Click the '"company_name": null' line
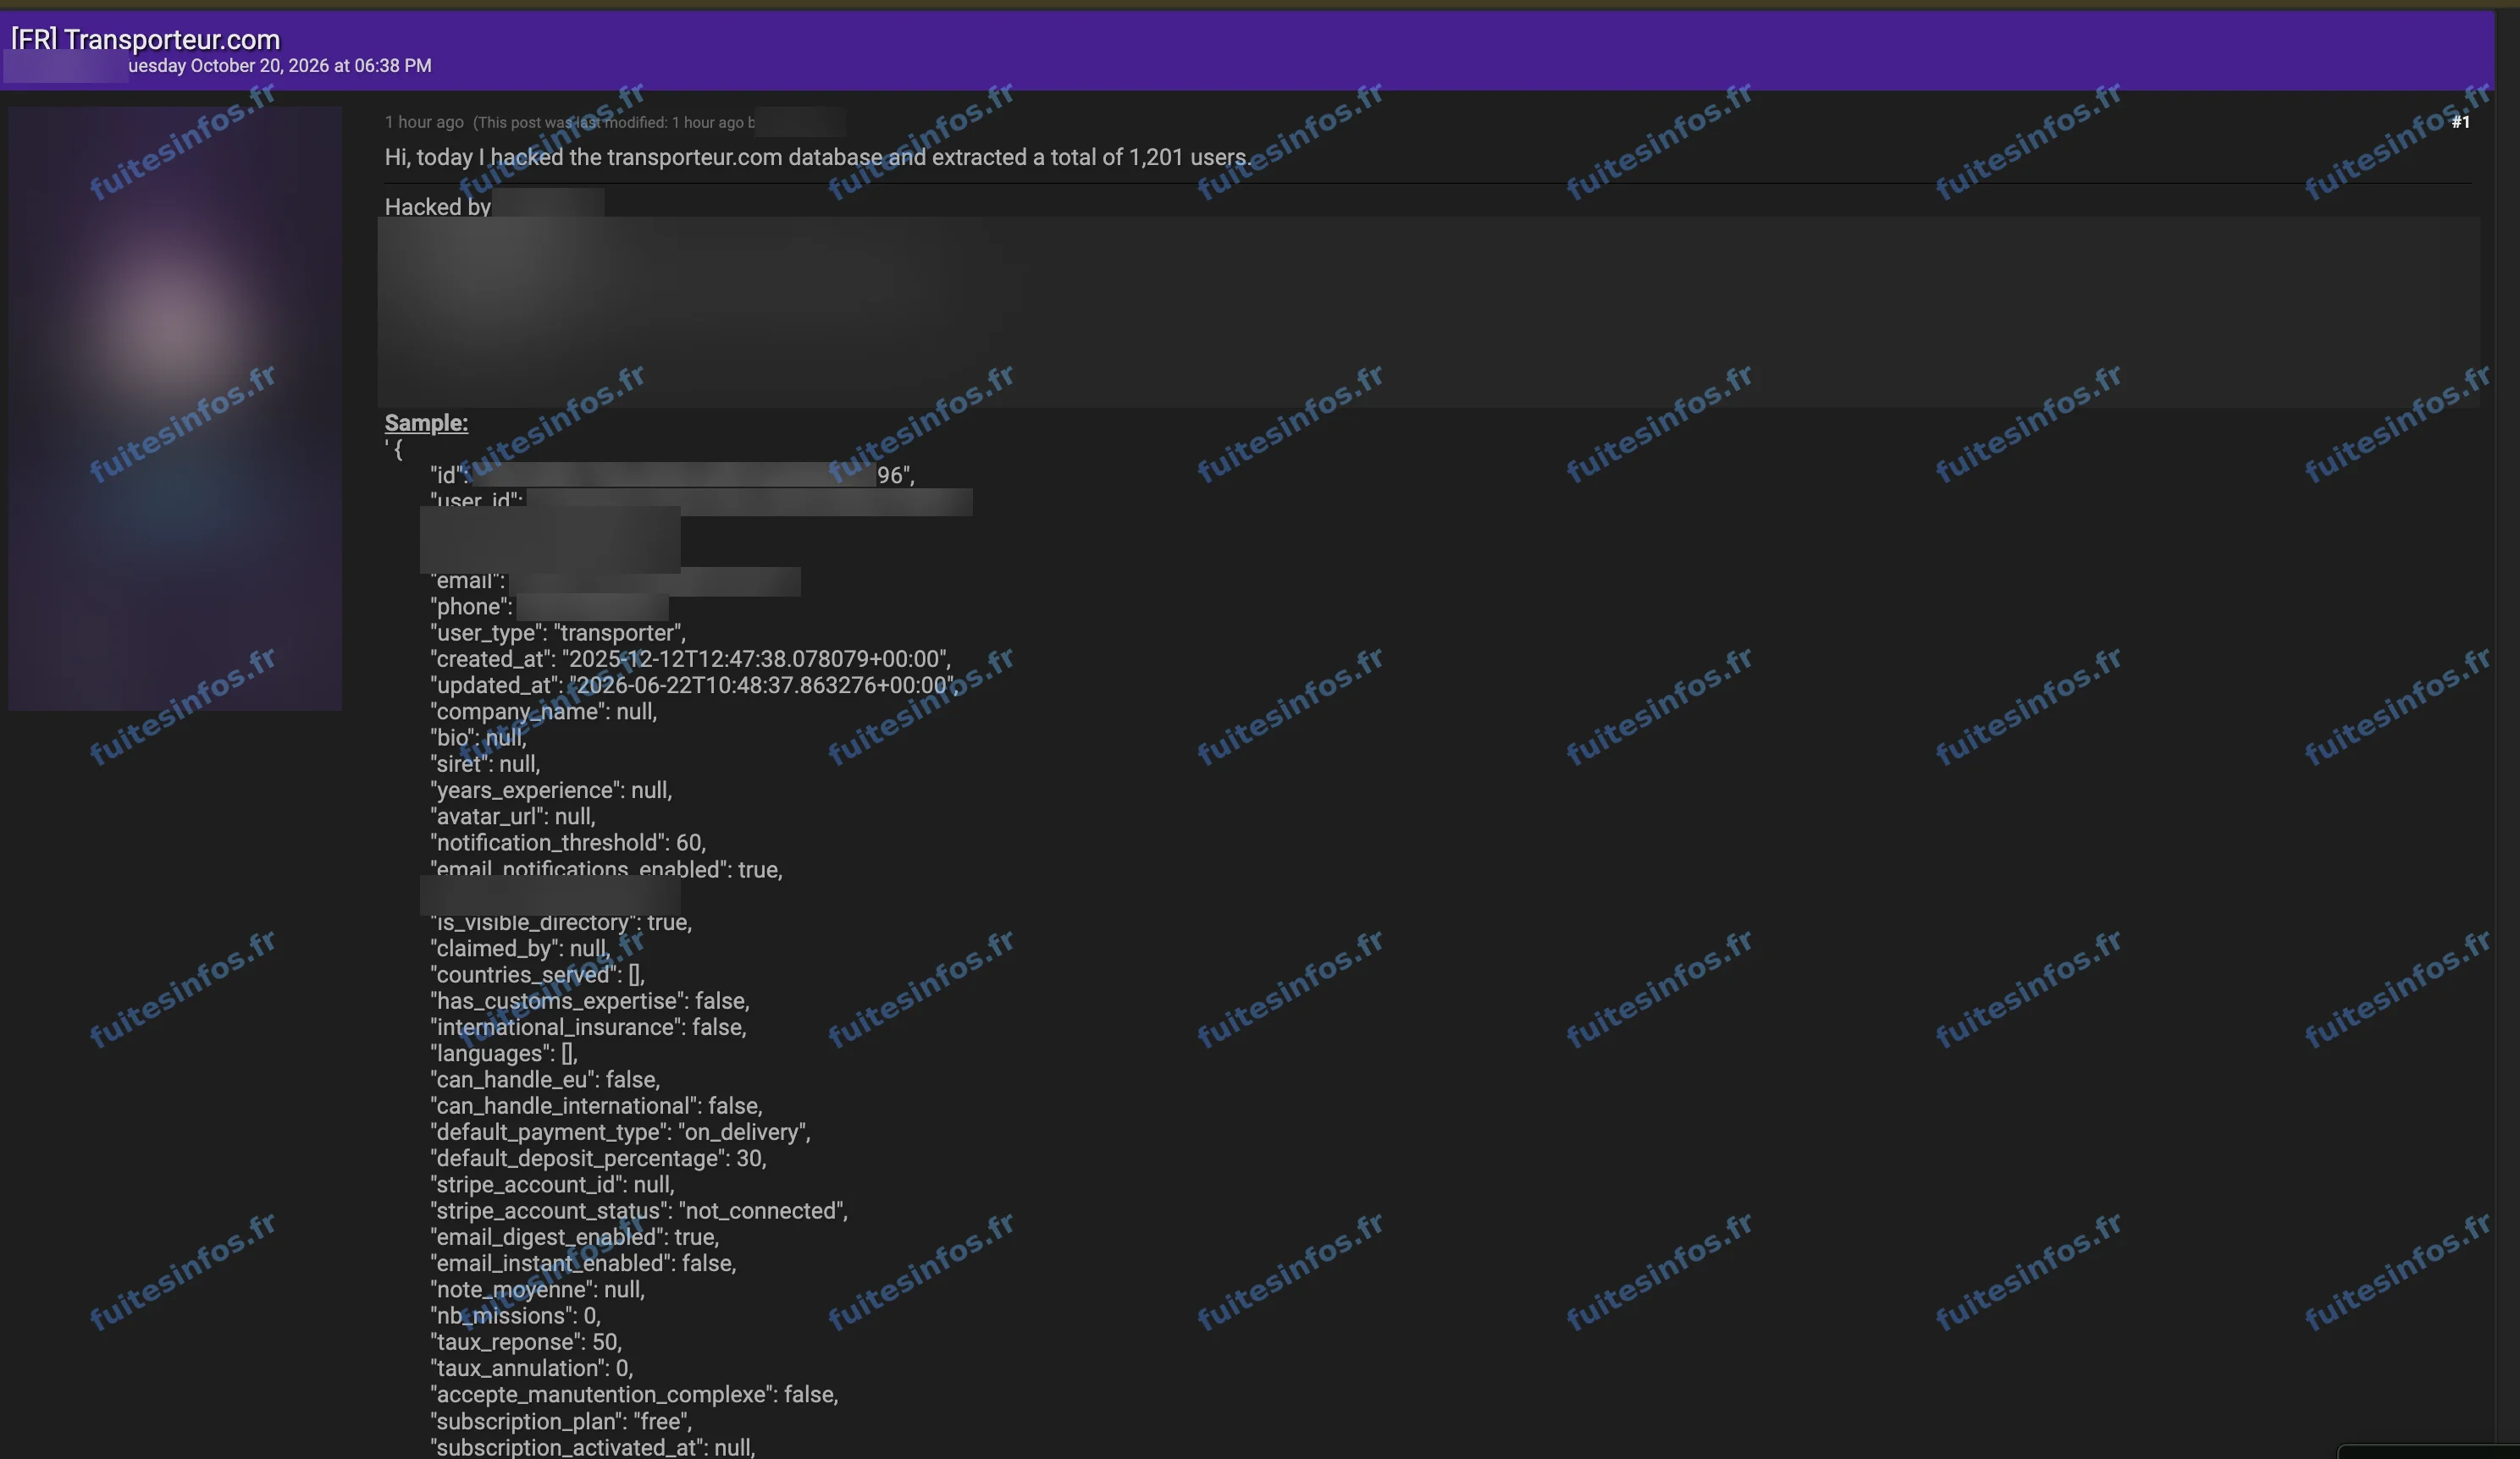Screen dimensions: 2520x1459 [544, 712]
